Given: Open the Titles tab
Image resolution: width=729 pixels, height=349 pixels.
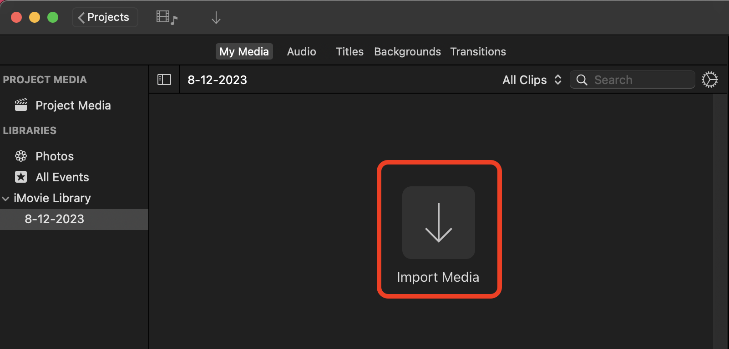Looking at the screenshot, I should (349, 51).
